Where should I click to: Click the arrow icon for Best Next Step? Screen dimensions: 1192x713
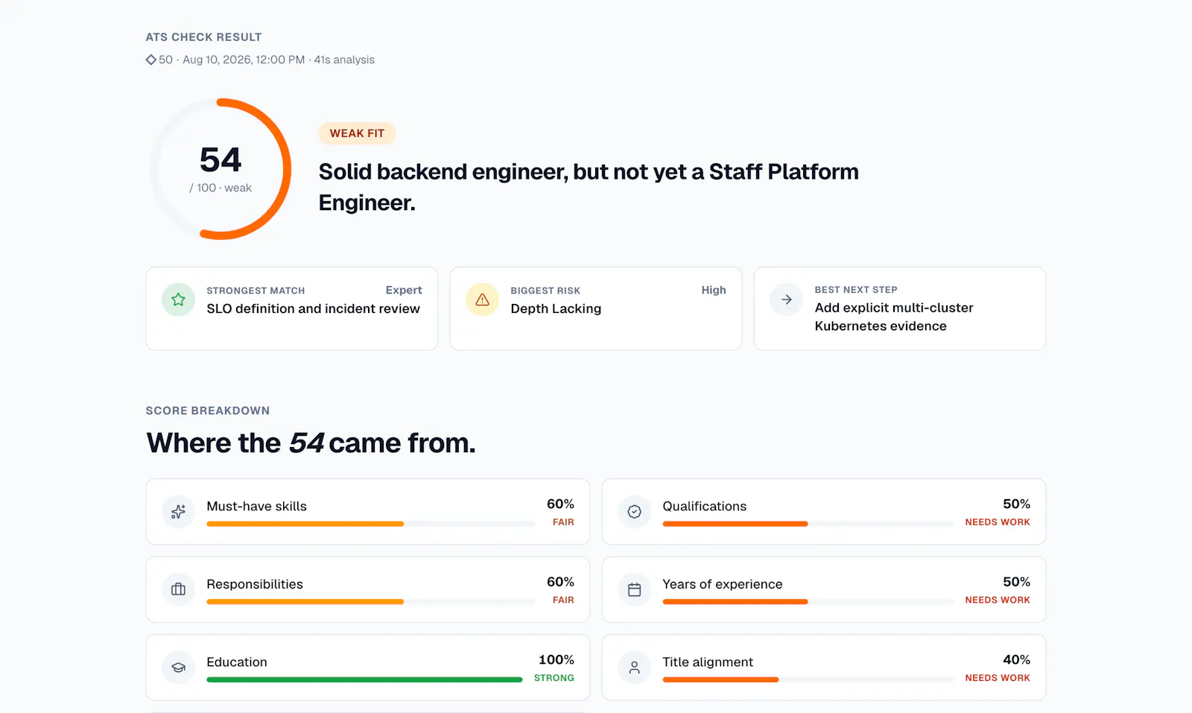click(x=786, y=300)
